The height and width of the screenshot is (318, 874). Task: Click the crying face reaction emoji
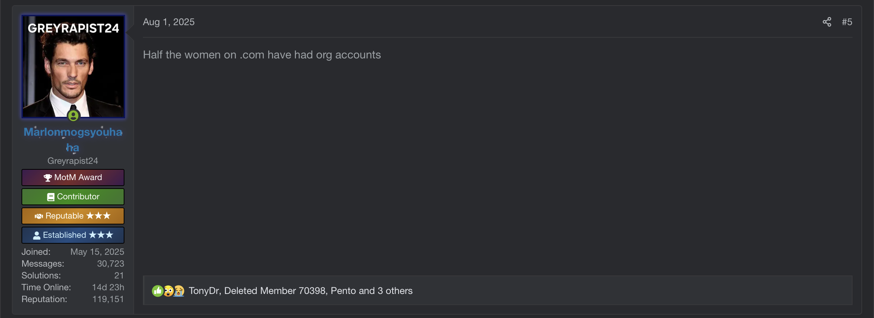click(179, 291)
